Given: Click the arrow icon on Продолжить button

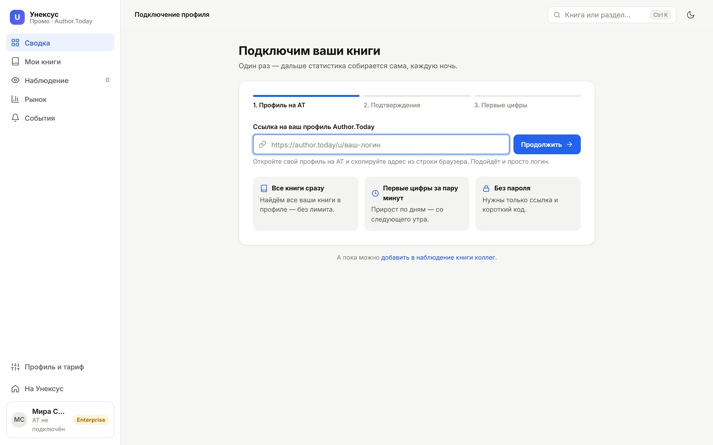Looking at the screenshot, I should 569,144.
